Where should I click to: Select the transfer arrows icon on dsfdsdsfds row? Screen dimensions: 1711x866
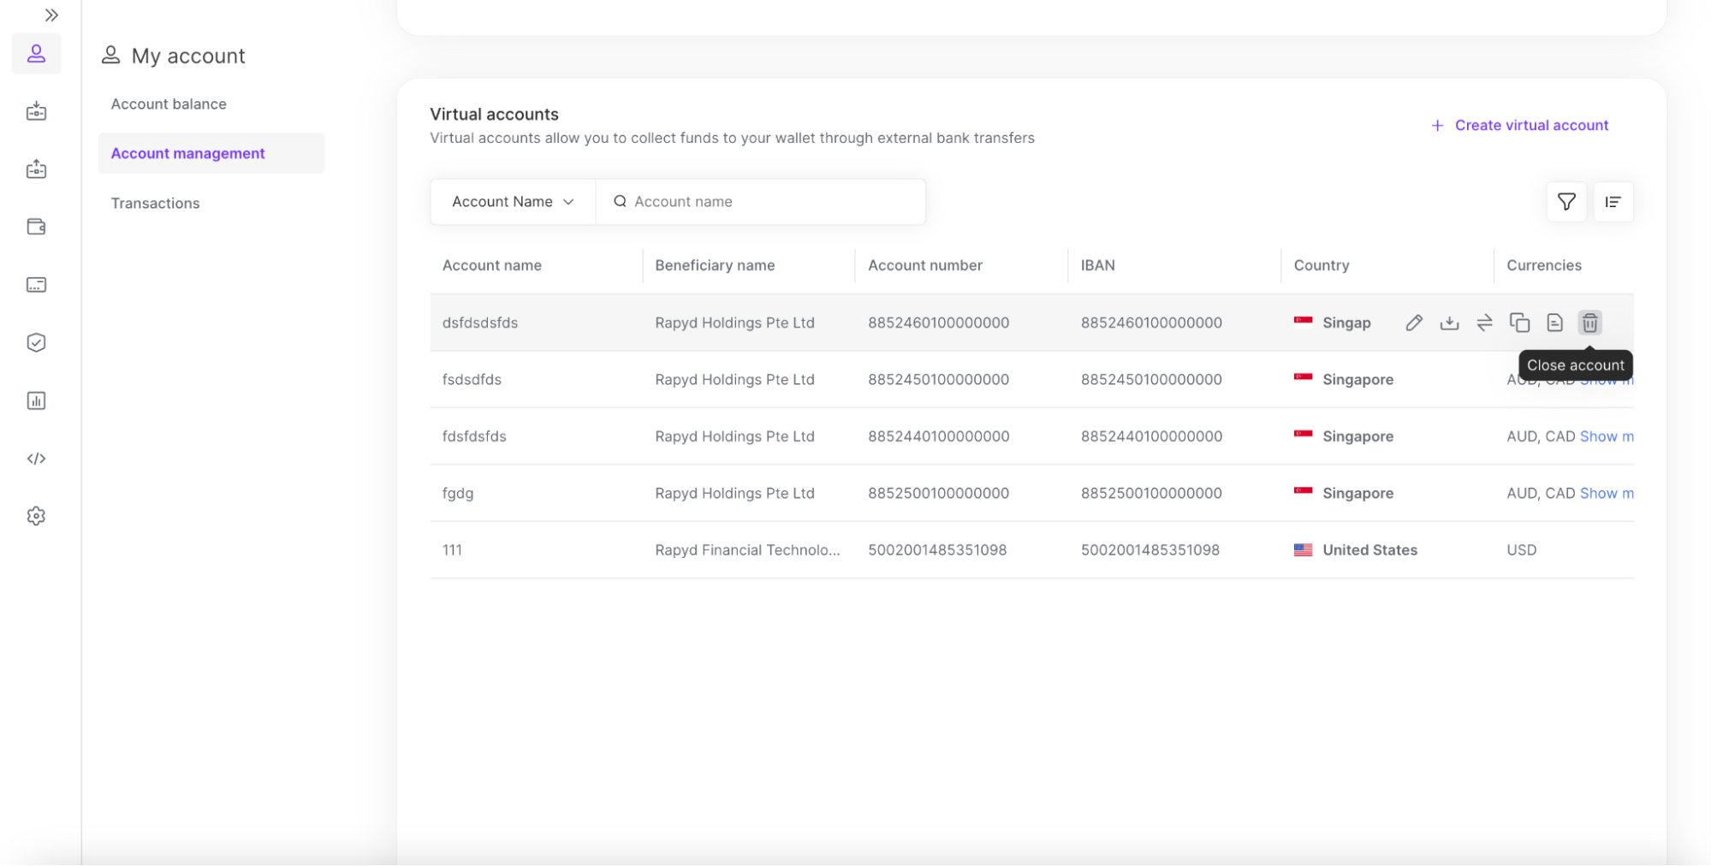(1485, 323)
